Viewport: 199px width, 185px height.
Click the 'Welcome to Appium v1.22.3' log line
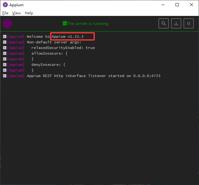[x=55, y=37]
